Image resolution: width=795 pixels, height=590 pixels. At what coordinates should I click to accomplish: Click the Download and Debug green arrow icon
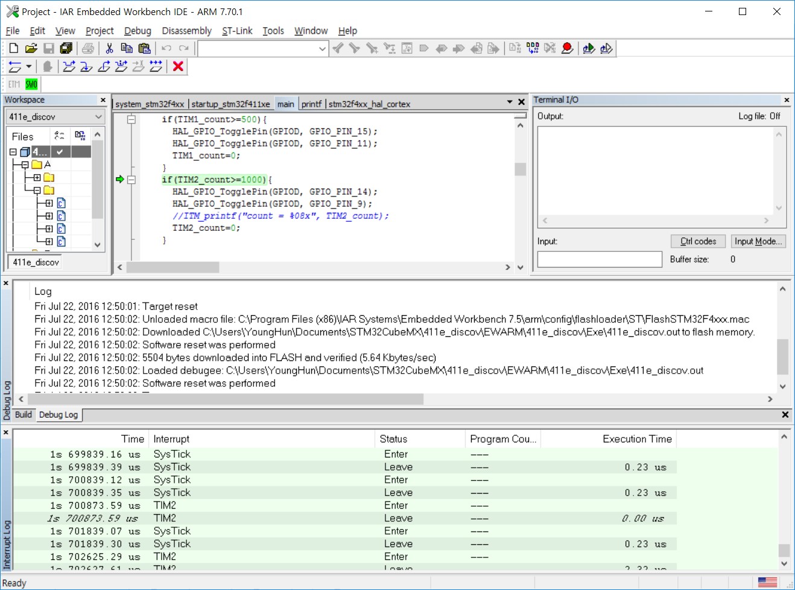pos(589,48)
